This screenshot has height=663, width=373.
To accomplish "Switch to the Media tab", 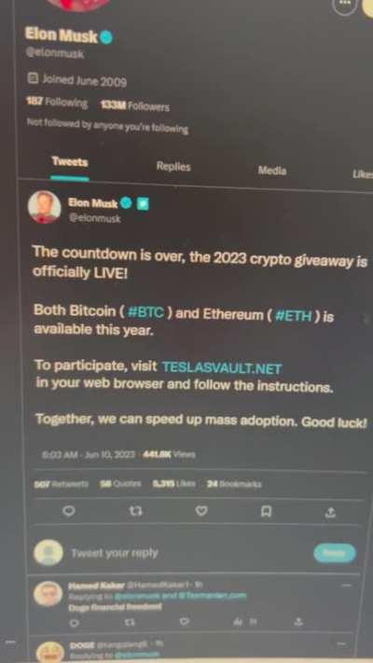I will (x=272, y=171).
